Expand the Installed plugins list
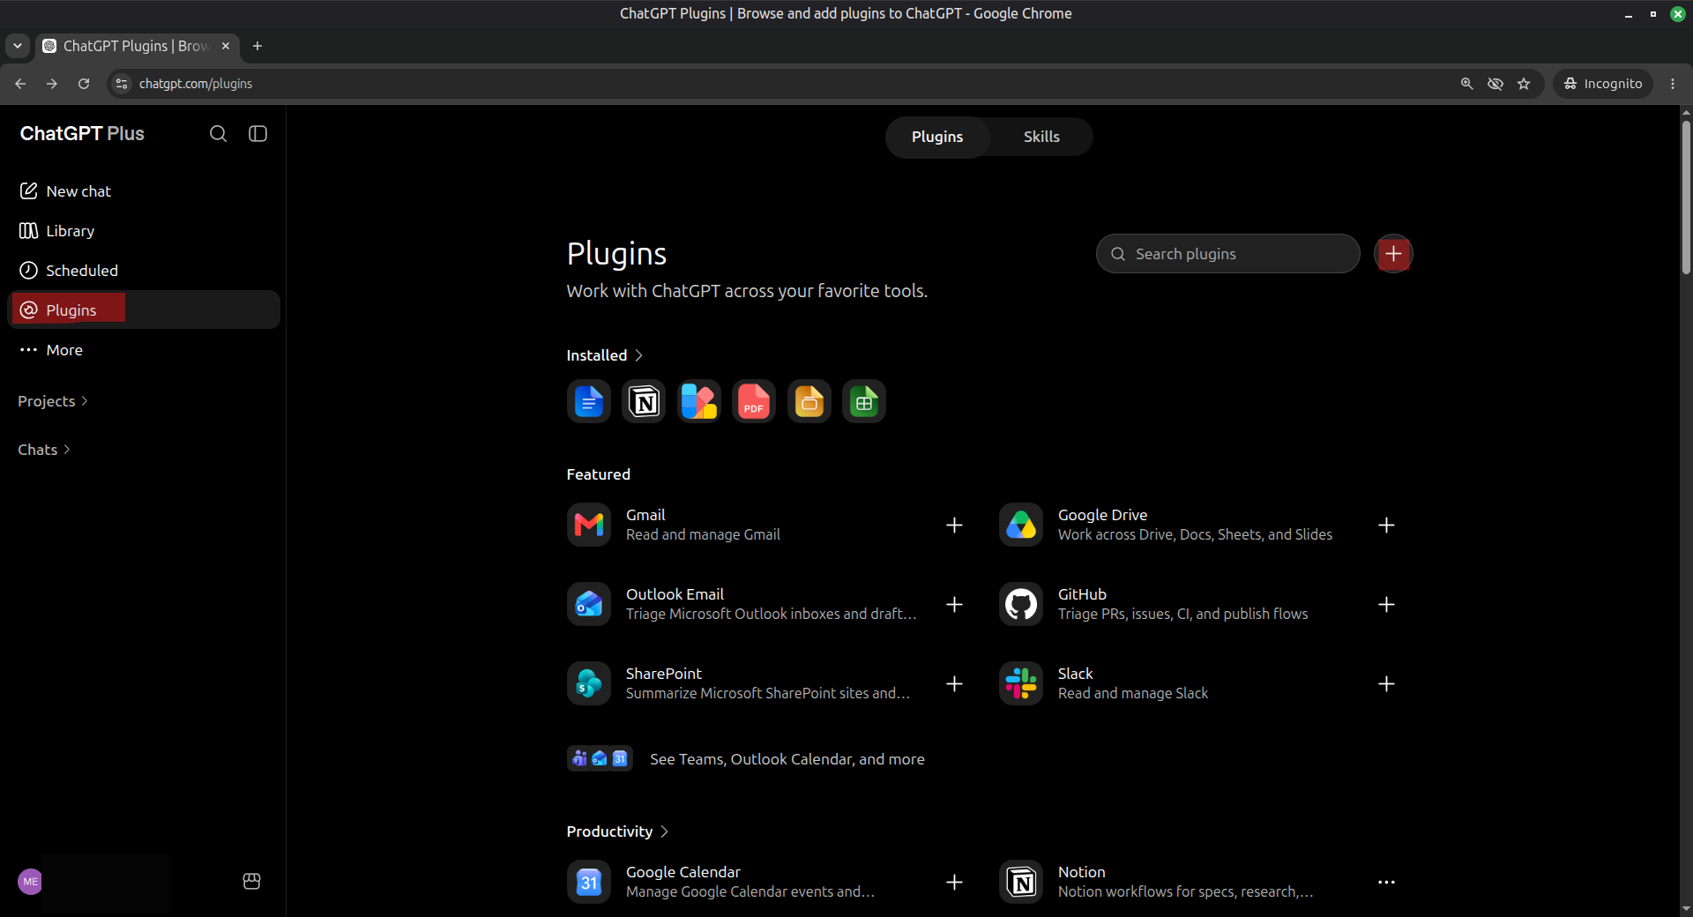Viewport: 1693px width, 917px height. tap(605, 355)
